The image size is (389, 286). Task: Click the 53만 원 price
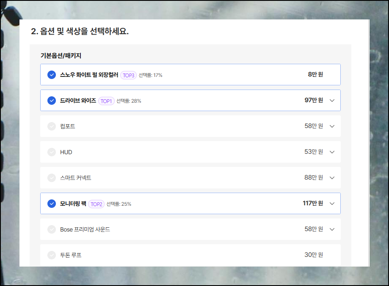pos(314,152)
